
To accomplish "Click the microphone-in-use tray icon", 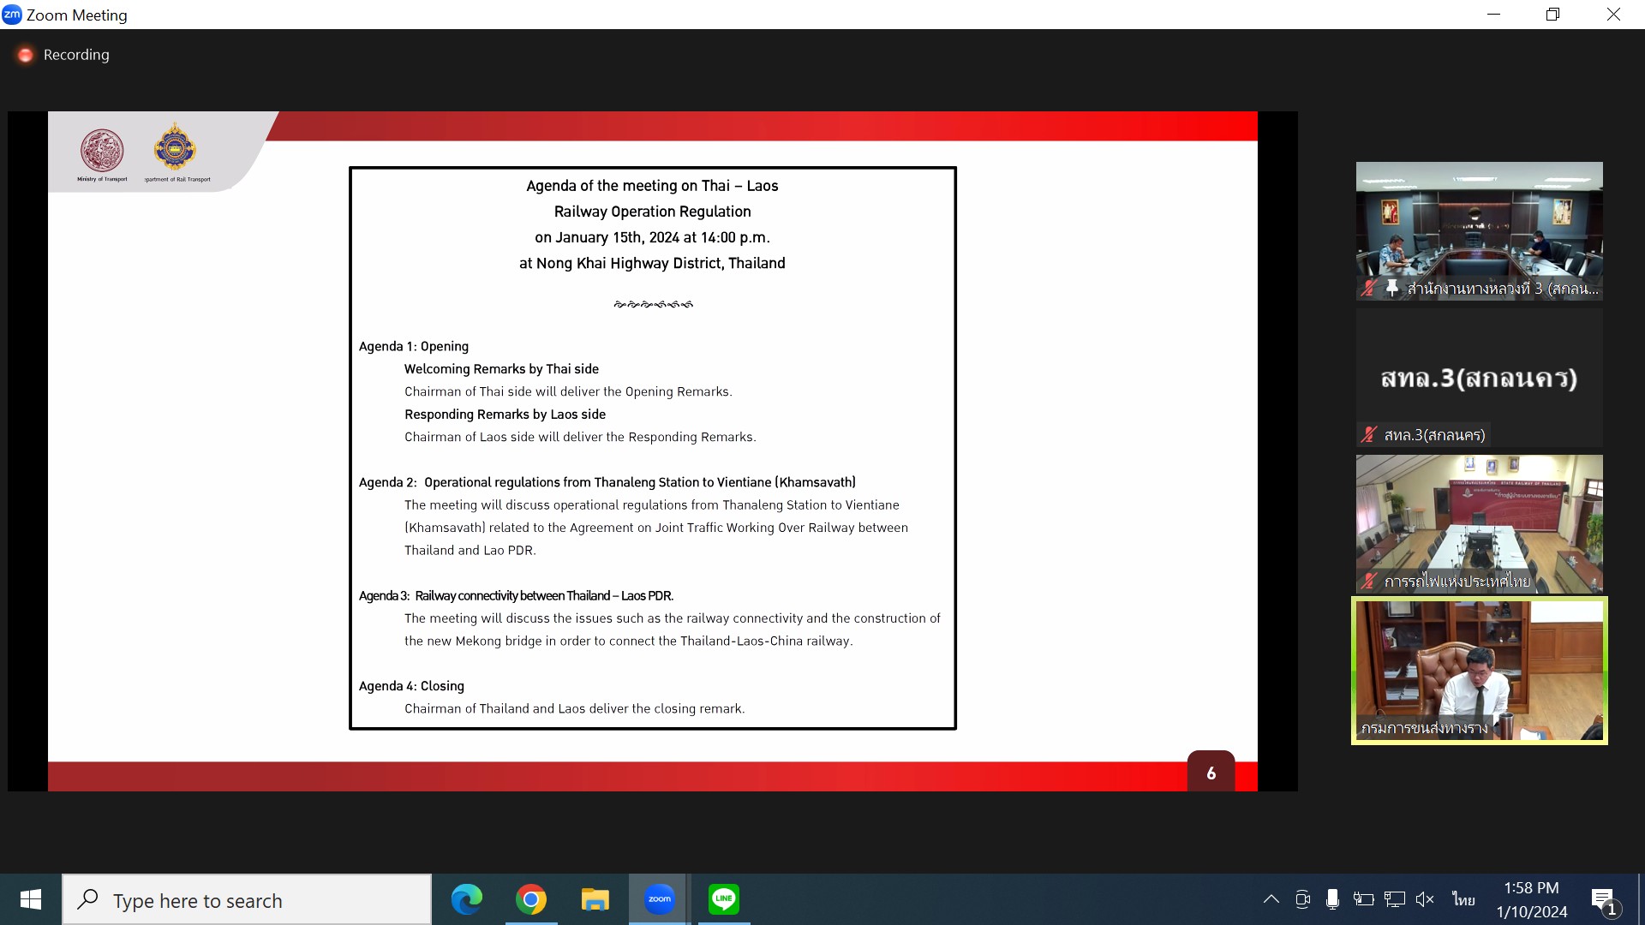I will (x=1332, y=899).
